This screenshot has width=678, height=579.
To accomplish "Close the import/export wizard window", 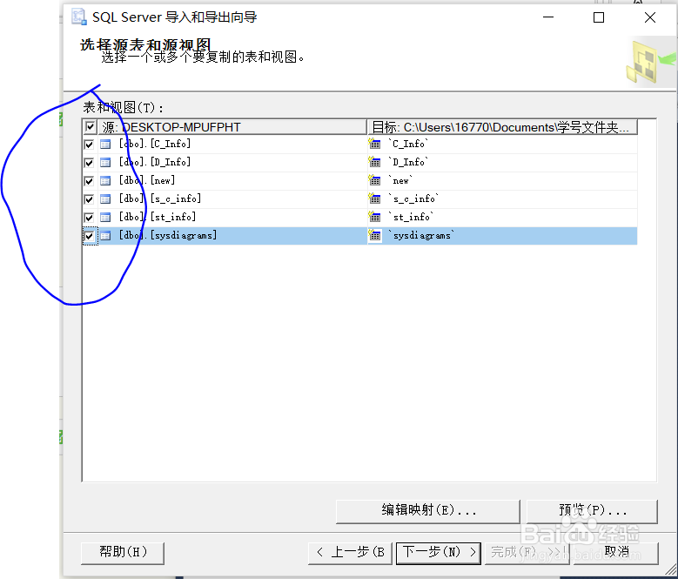I will click(650, 17).
